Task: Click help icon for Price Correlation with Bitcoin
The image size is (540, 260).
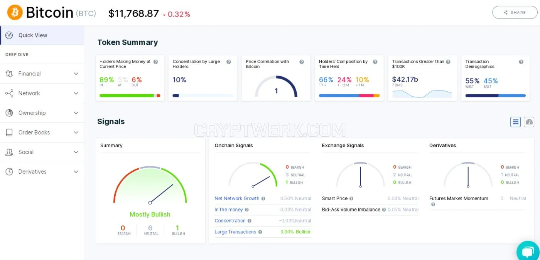Action: point(302,62)
